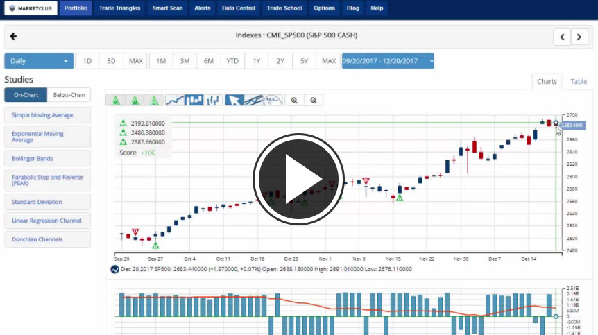The width and height of the screenshot is (598, 335).
Task: Choose the trend line drawing tool
Action: (x=254, y=101)
